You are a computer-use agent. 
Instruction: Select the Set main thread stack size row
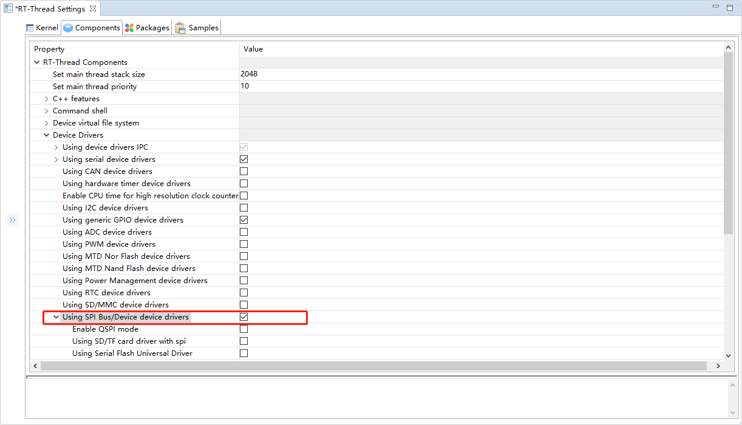377,75
